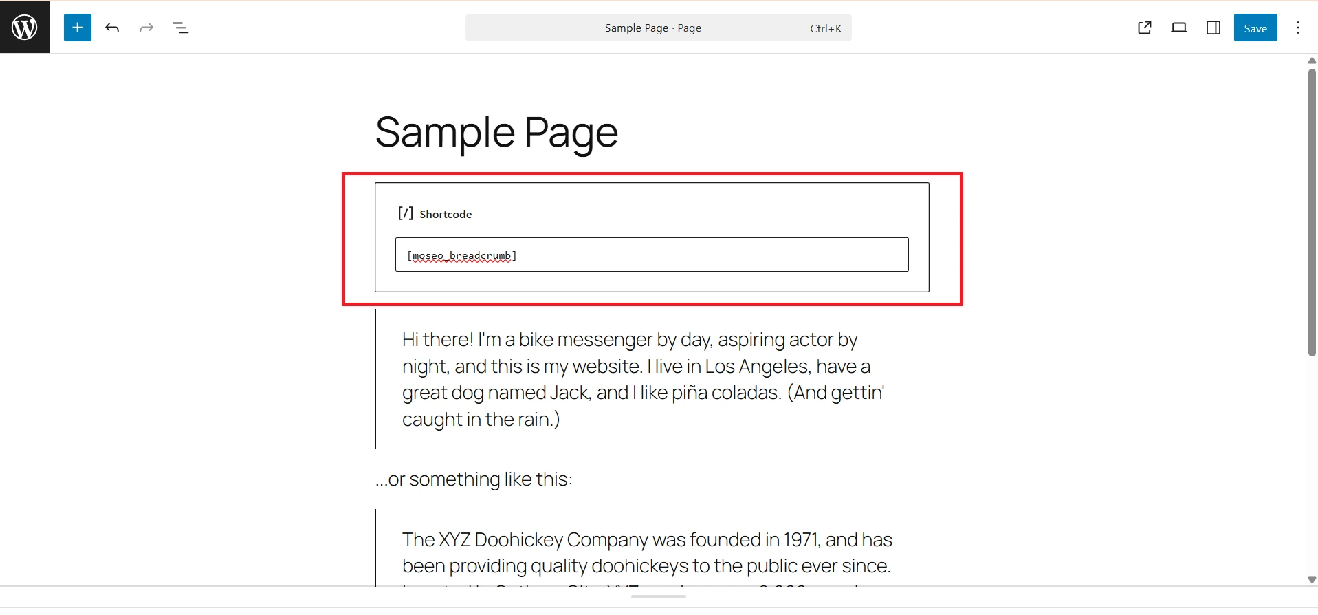Toggle the desktop preview mode

(1178, 28)
